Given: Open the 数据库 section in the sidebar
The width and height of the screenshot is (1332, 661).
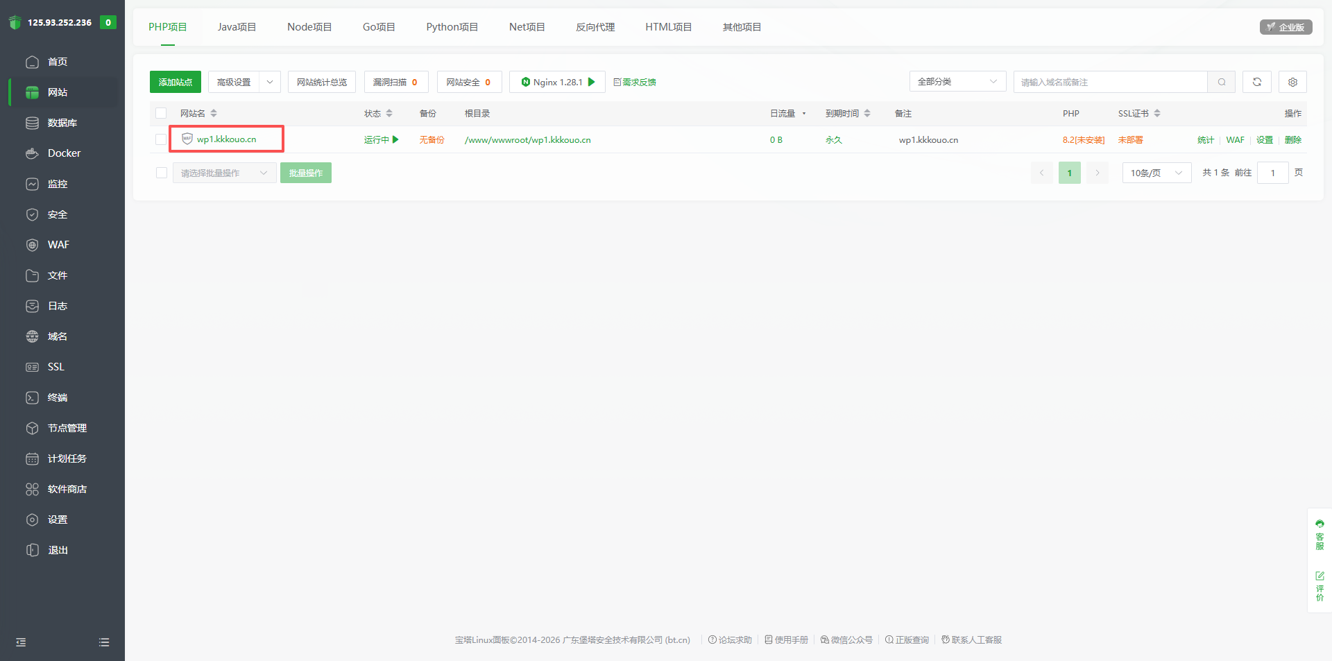Looking at the screenshot, I should click(x=57, y=123).
